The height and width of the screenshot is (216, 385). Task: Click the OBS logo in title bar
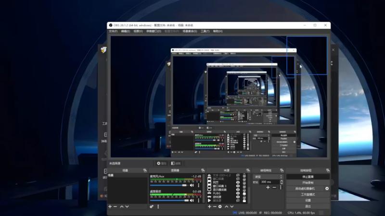(x=111, y=25)
